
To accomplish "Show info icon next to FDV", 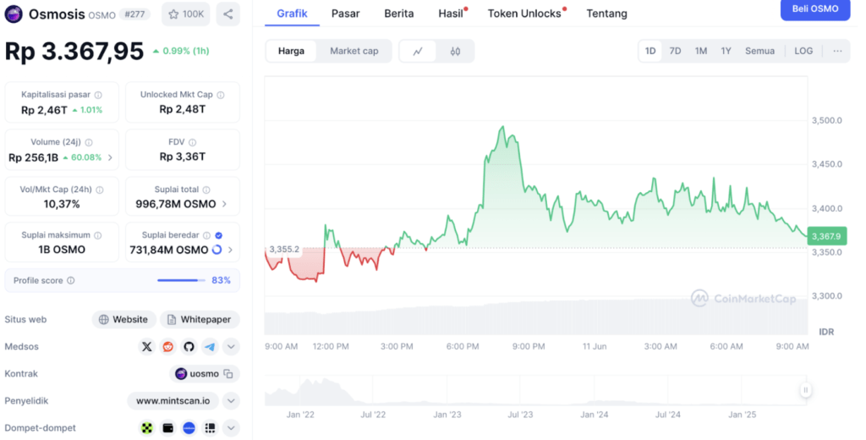I will click(x=192, y=143).
